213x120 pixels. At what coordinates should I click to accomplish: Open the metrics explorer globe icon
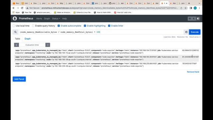coord(186,32)
